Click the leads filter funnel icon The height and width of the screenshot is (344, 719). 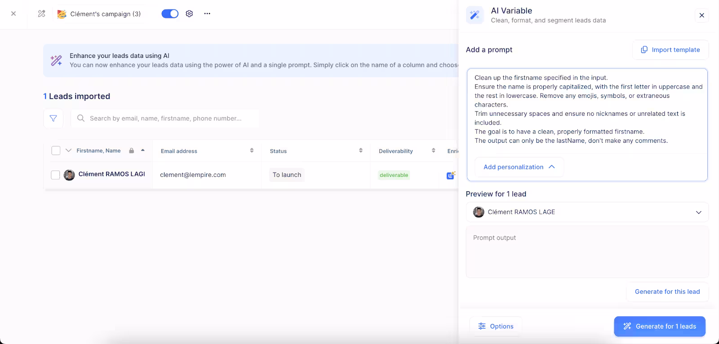click(x=53, y=119)
